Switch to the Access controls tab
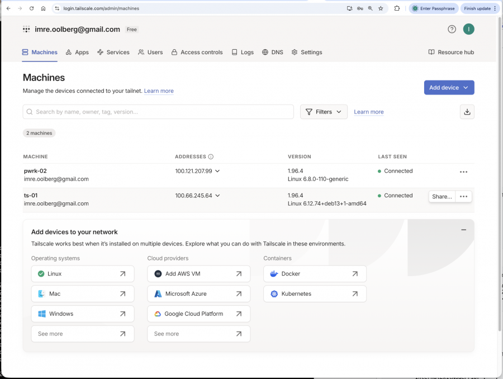503x379 pixels. coord(197,53)
